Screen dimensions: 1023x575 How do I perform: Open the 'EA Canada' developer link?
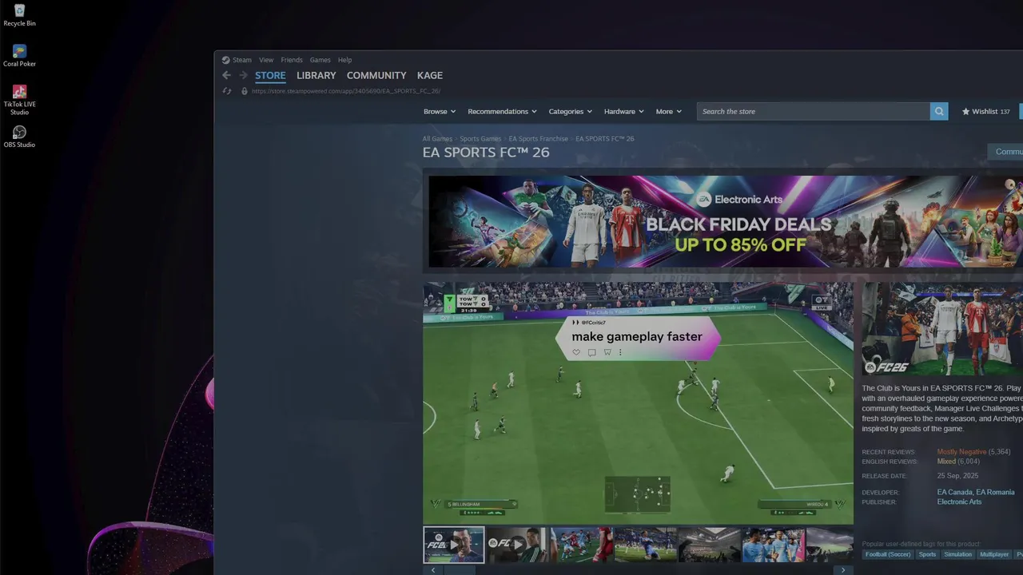point(954,493)
